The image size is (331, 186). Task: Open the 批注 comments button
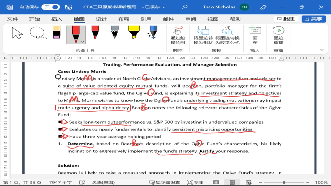(x=286, y=19)
